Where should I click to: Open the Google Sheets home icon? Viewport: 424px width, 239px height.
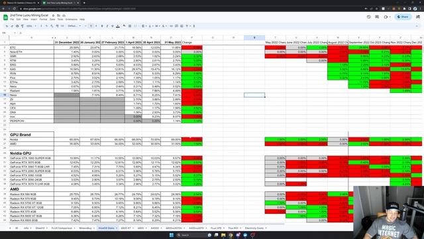point(5,17)
